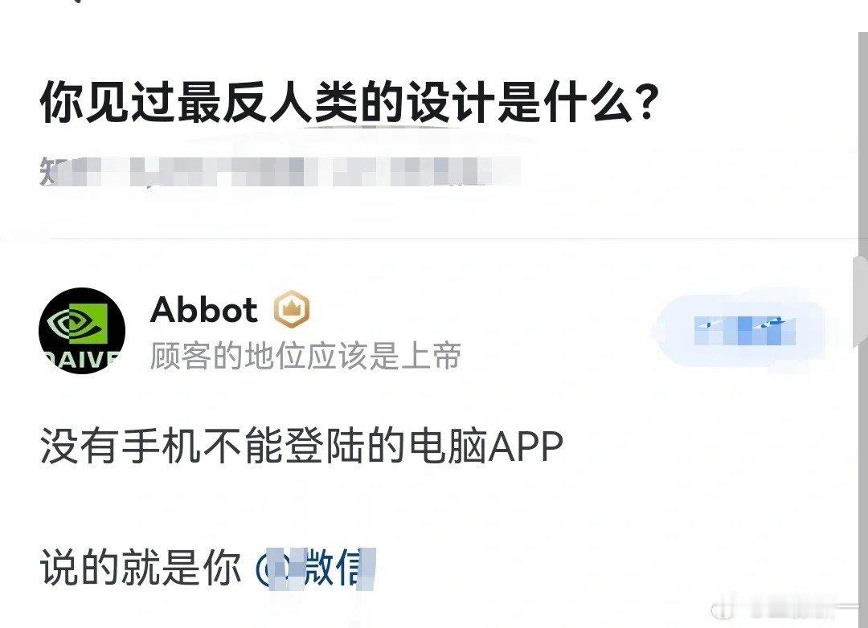
Task: Click the gold crown badge beside Abbot
Action: tap(292, 308)
